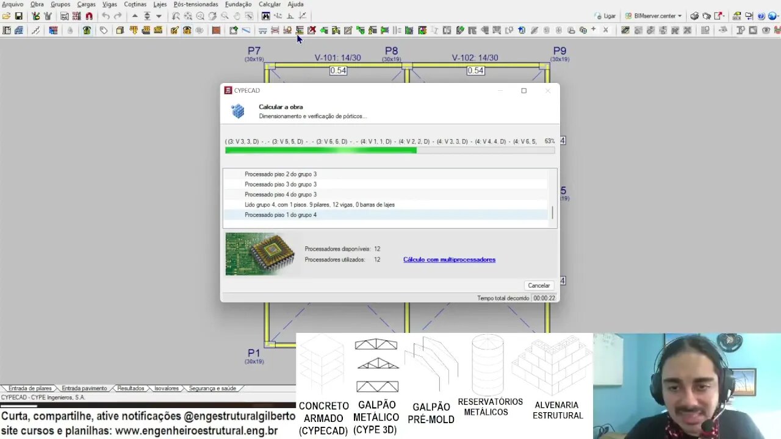Toggle the red magnet snap icon
The width and height of the screenshot is (781, 439).
pyautogui.click(x=89, y=16)
